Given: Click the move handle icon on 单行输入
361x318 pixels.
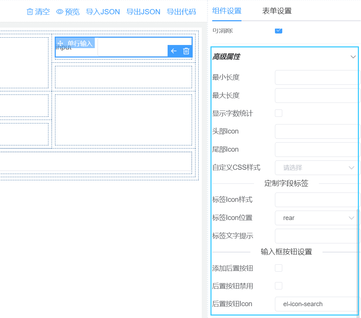Looking at the screenshot, I should pos(60,43).
